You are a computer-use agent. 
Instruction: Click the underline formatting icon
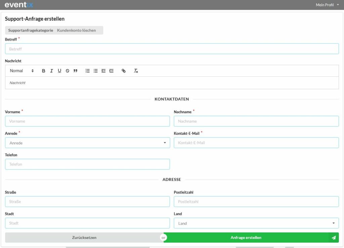pyautogui.click(x=59, y=71)
